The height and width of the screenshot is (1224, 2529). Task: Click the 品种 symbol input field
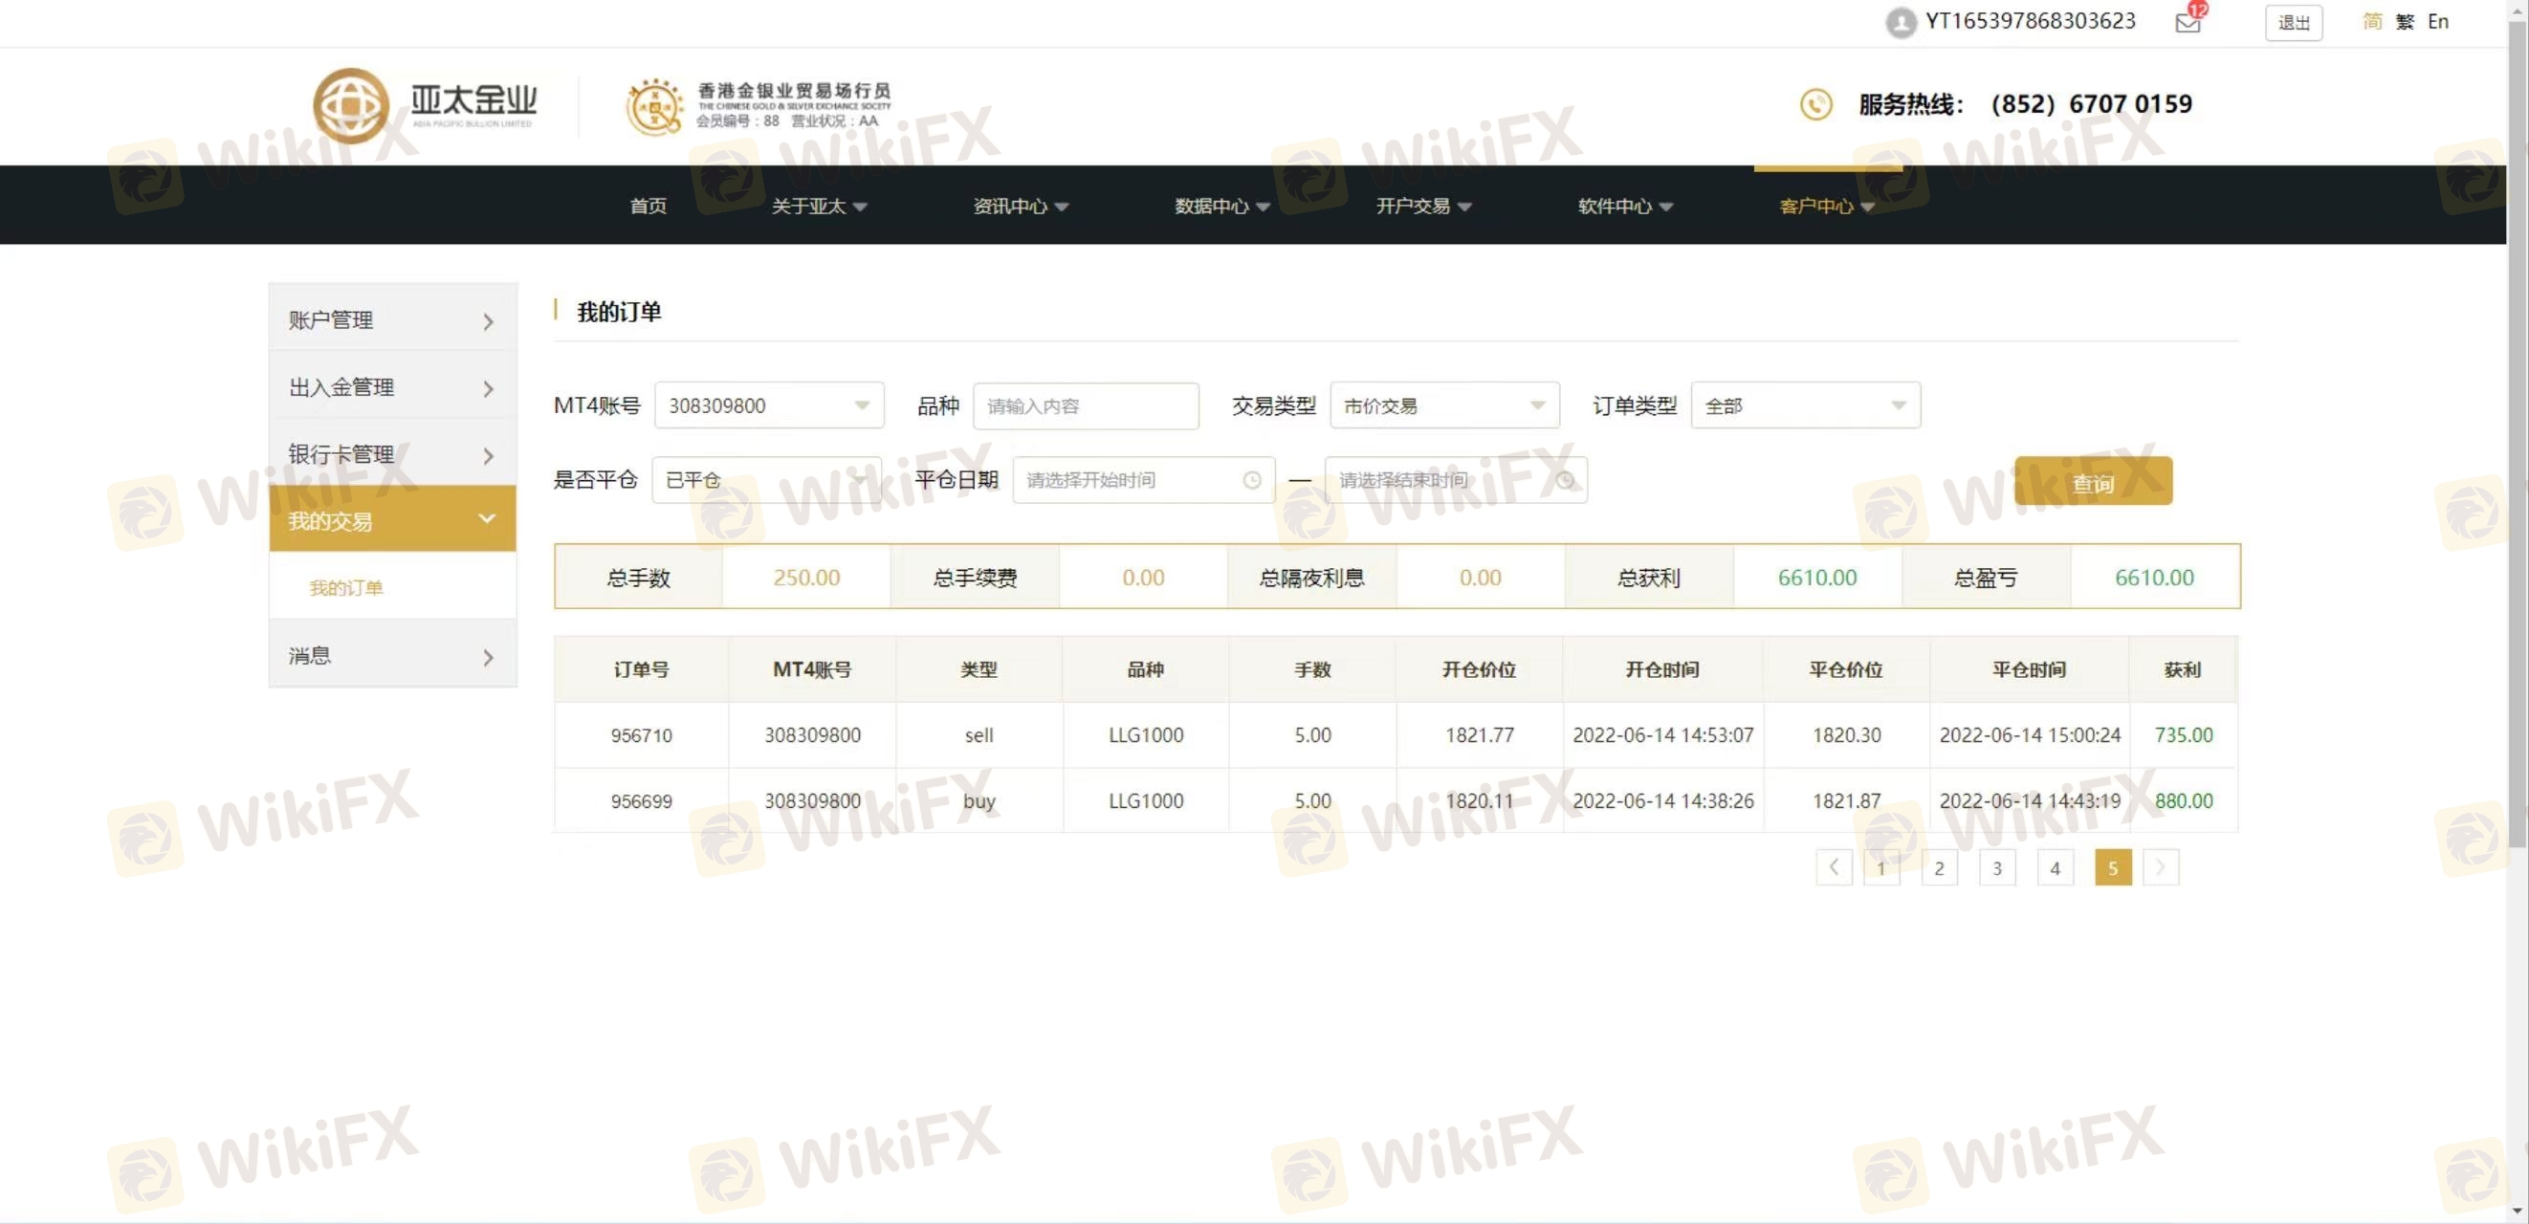pos(1085,406)
